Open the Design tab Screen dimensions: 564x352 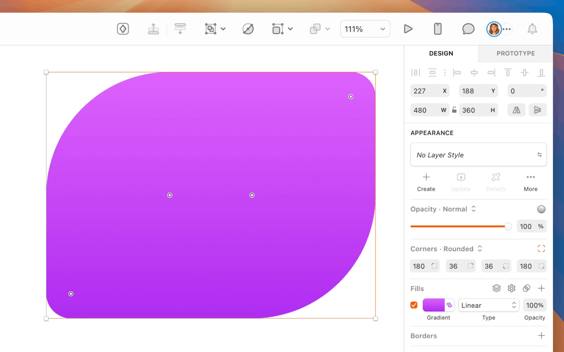click(441, 53)
